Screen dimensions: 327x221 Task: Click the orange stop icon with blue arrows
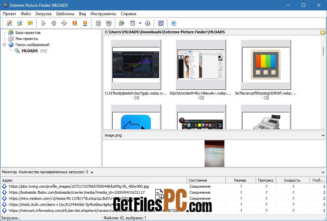85,23
